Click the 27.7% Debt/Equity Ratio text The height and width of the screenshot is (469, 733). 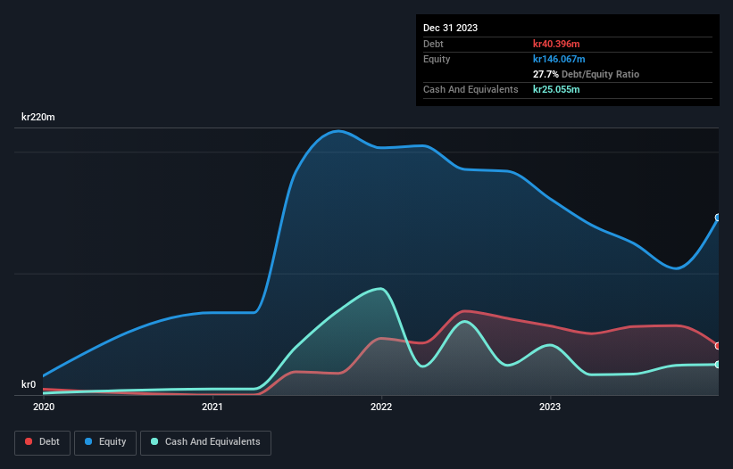tap(587, 74)
